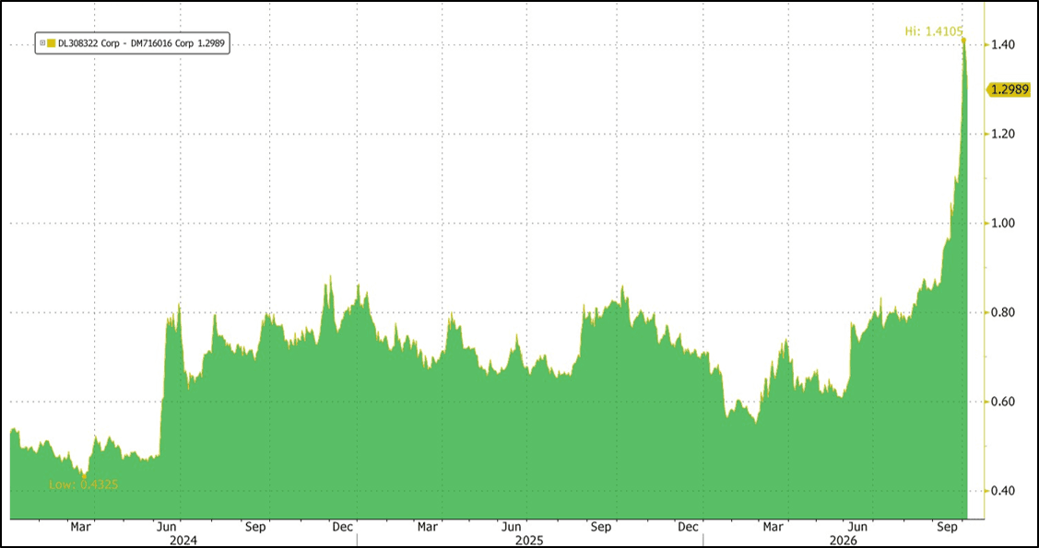This screenshot has width=1039, height=548.
Task: Click the Jun month label for 2025
Action: click(x=513, y=528)
